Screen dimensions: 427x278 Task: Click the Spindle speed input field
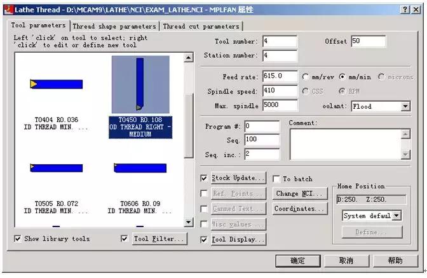coord(280,91)
